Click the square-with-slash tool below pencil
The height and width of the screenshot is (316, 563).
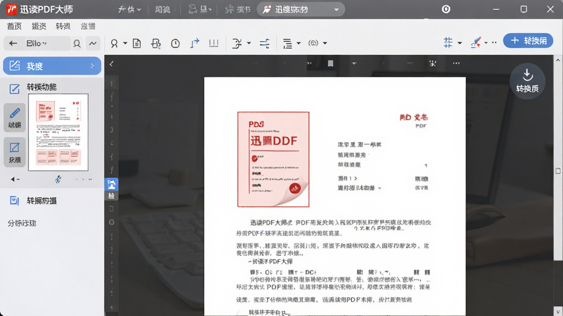pyautogui.click(x=15, y=152)
